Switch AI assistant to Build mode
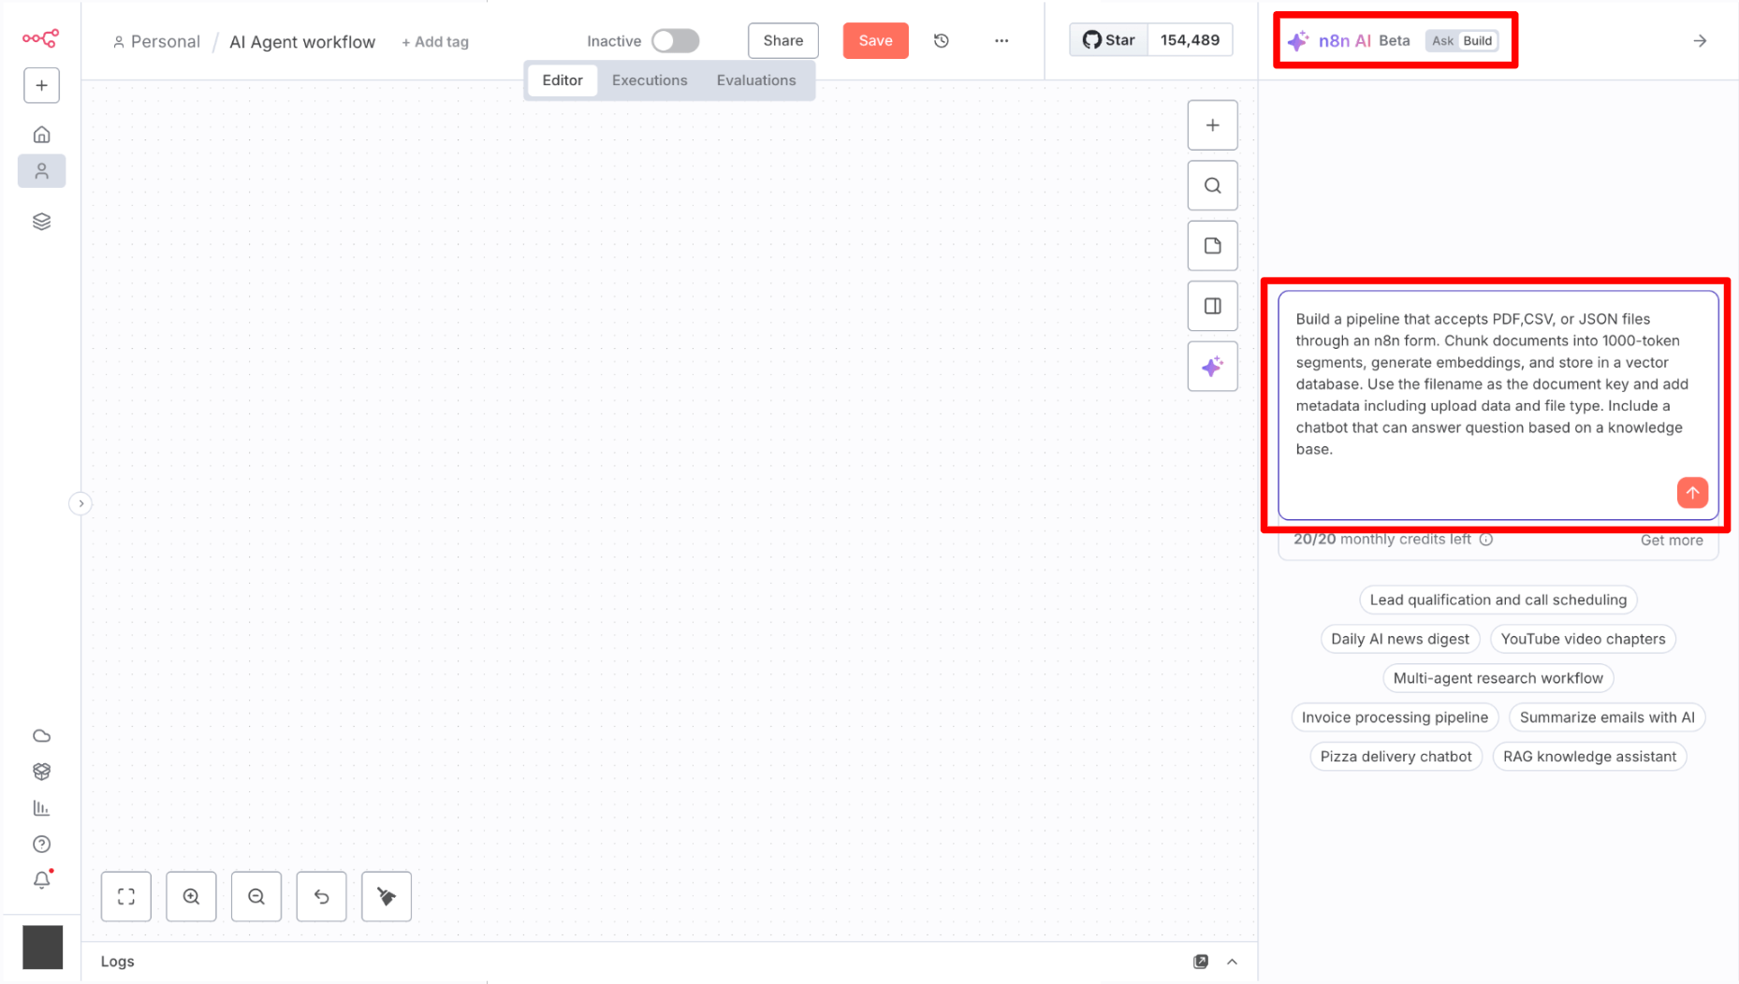This screenshot has height=984, width=1739. (1477, 41)
